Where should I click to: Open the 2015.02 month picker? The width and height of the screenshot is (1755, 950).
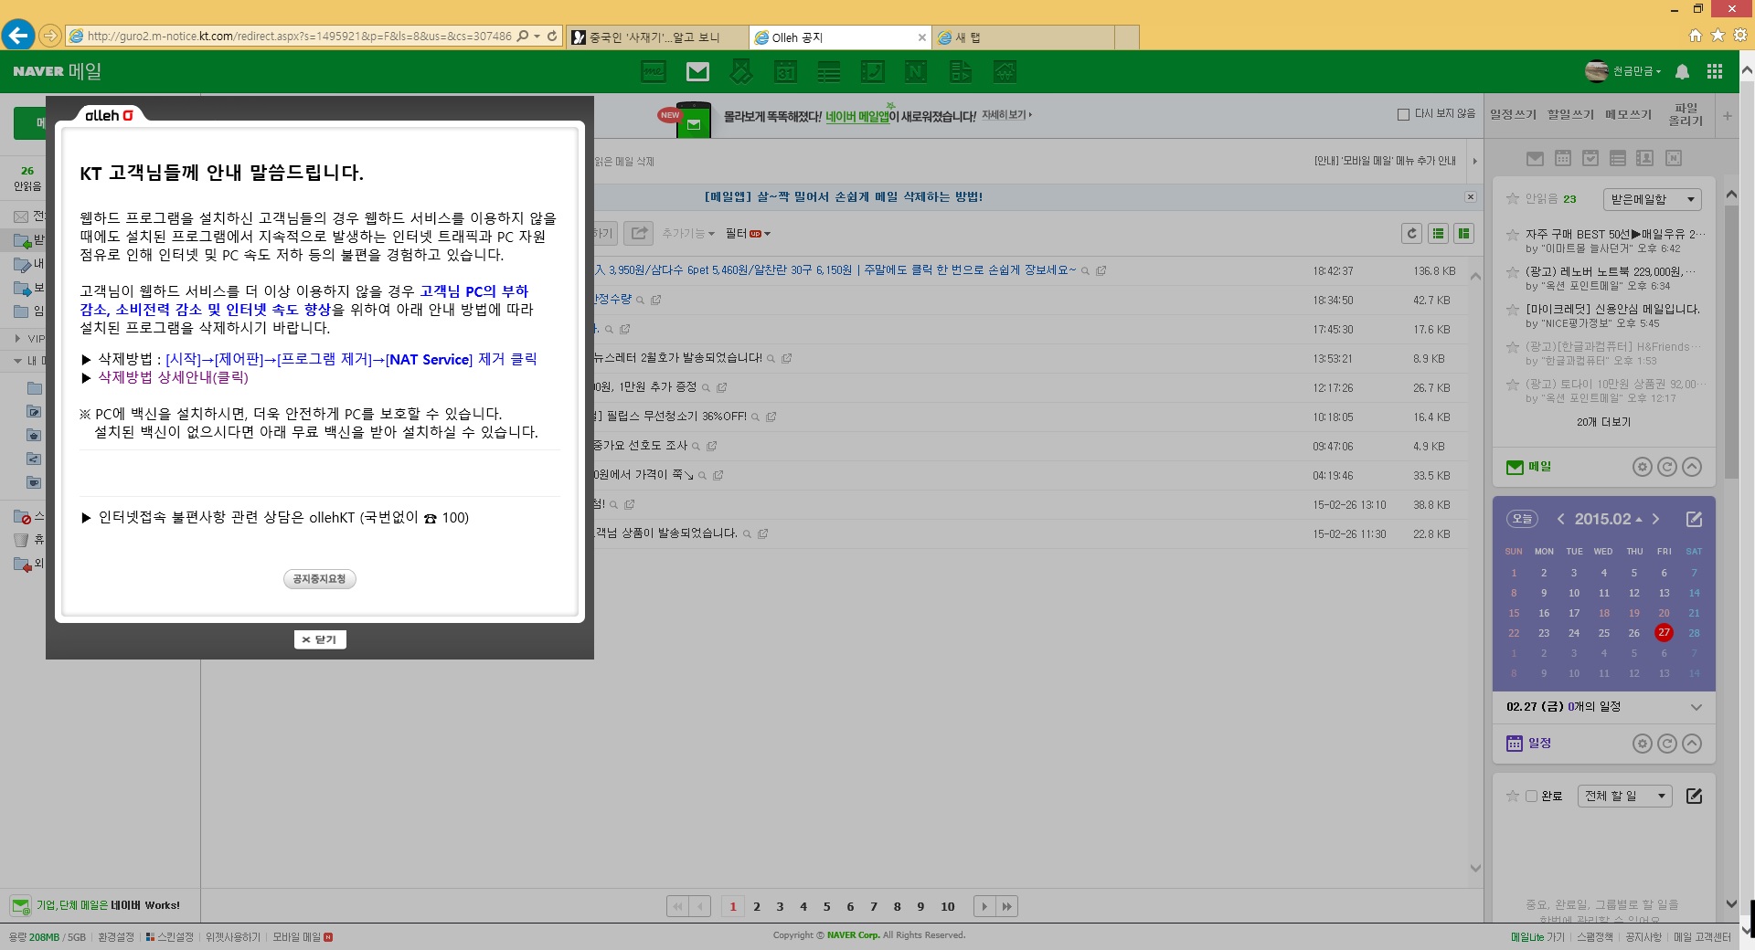[x=1607, y=519]
